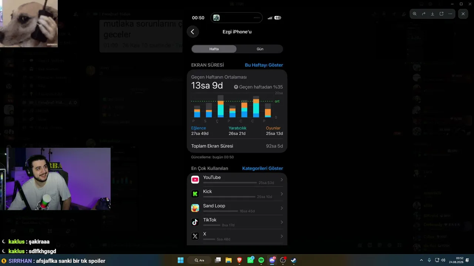Screen dimensions: 474x266
Task: Close the image viewer overlay
Action: pos(463,14)
